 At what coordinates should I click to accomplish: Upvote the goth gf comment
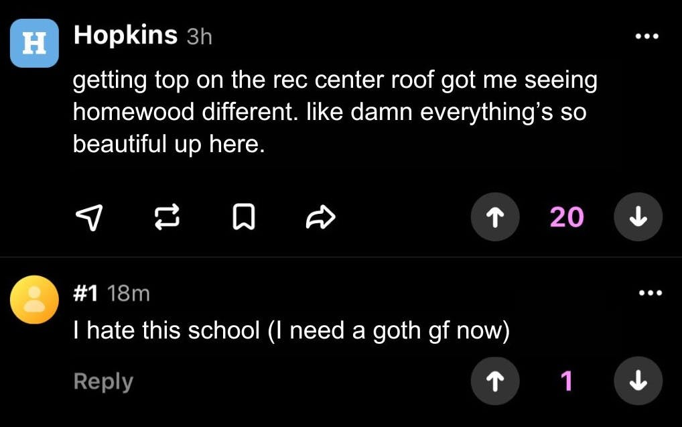coord(495,381)
